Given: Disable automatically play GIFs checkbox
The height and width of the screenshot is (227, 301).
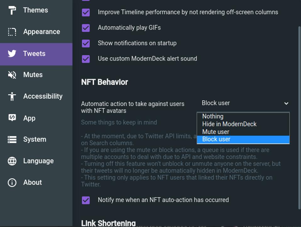Looking at the screenshot, I should [x=86, y=28].
